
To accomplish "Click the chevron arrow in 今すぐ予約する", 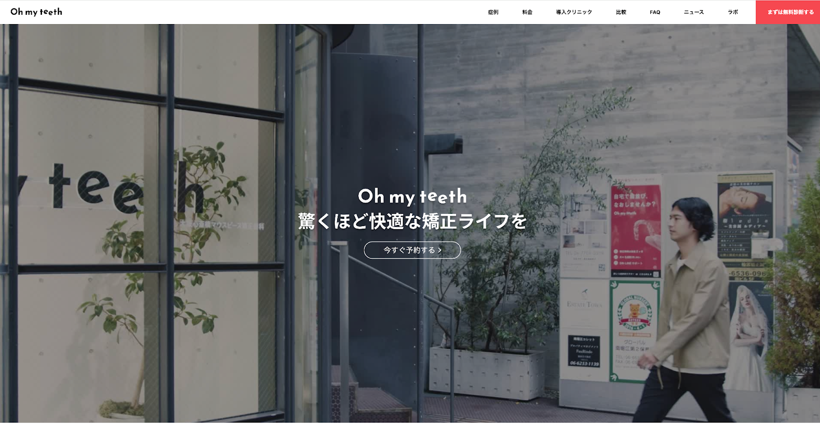I will 440,250.
